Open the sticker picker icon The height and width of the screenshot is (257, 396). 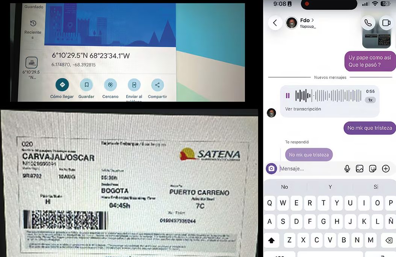coord(372,169)
